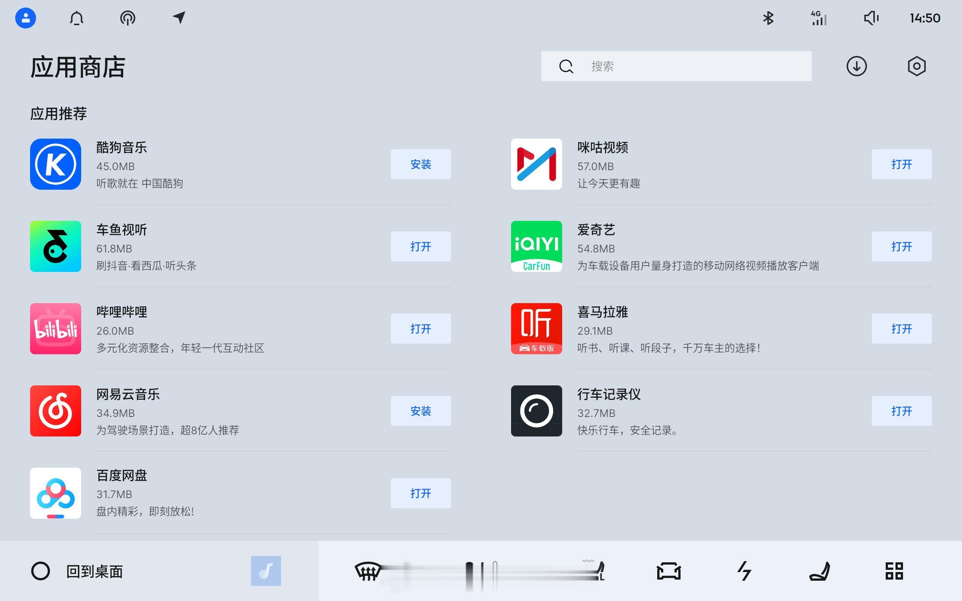Image resolution: width=962 pixels, height=601 pixels.
Task: Tap the 4G signal strength icon
Action: point(818,18)
